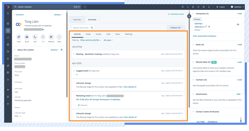Click + Add in Deals section
Viewport: 249px width, 131px height.
(239, 45)
